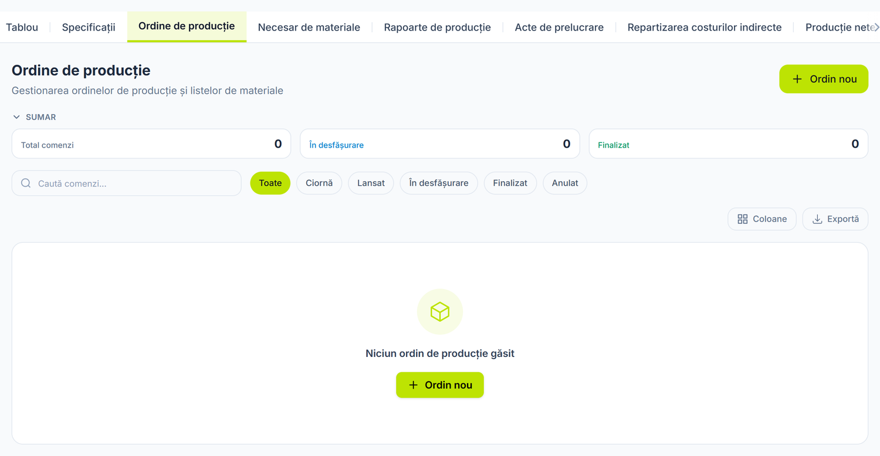Filter orders by Ciornă status
This screenshot has width=880, height=456.
point(319,183)
